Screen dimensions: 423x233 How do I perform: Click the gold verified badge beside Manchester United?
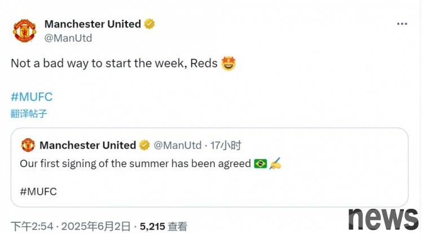point(149,24)
